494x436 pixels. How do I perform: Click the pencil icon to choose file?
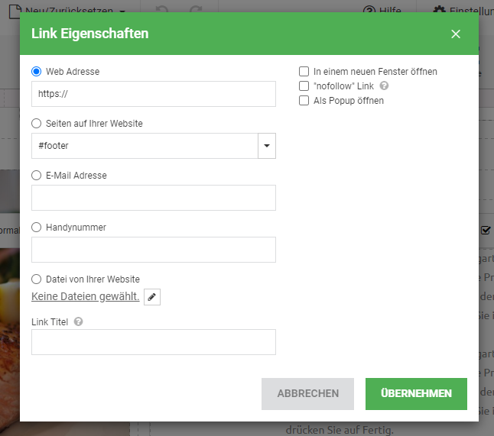[152, 297]
